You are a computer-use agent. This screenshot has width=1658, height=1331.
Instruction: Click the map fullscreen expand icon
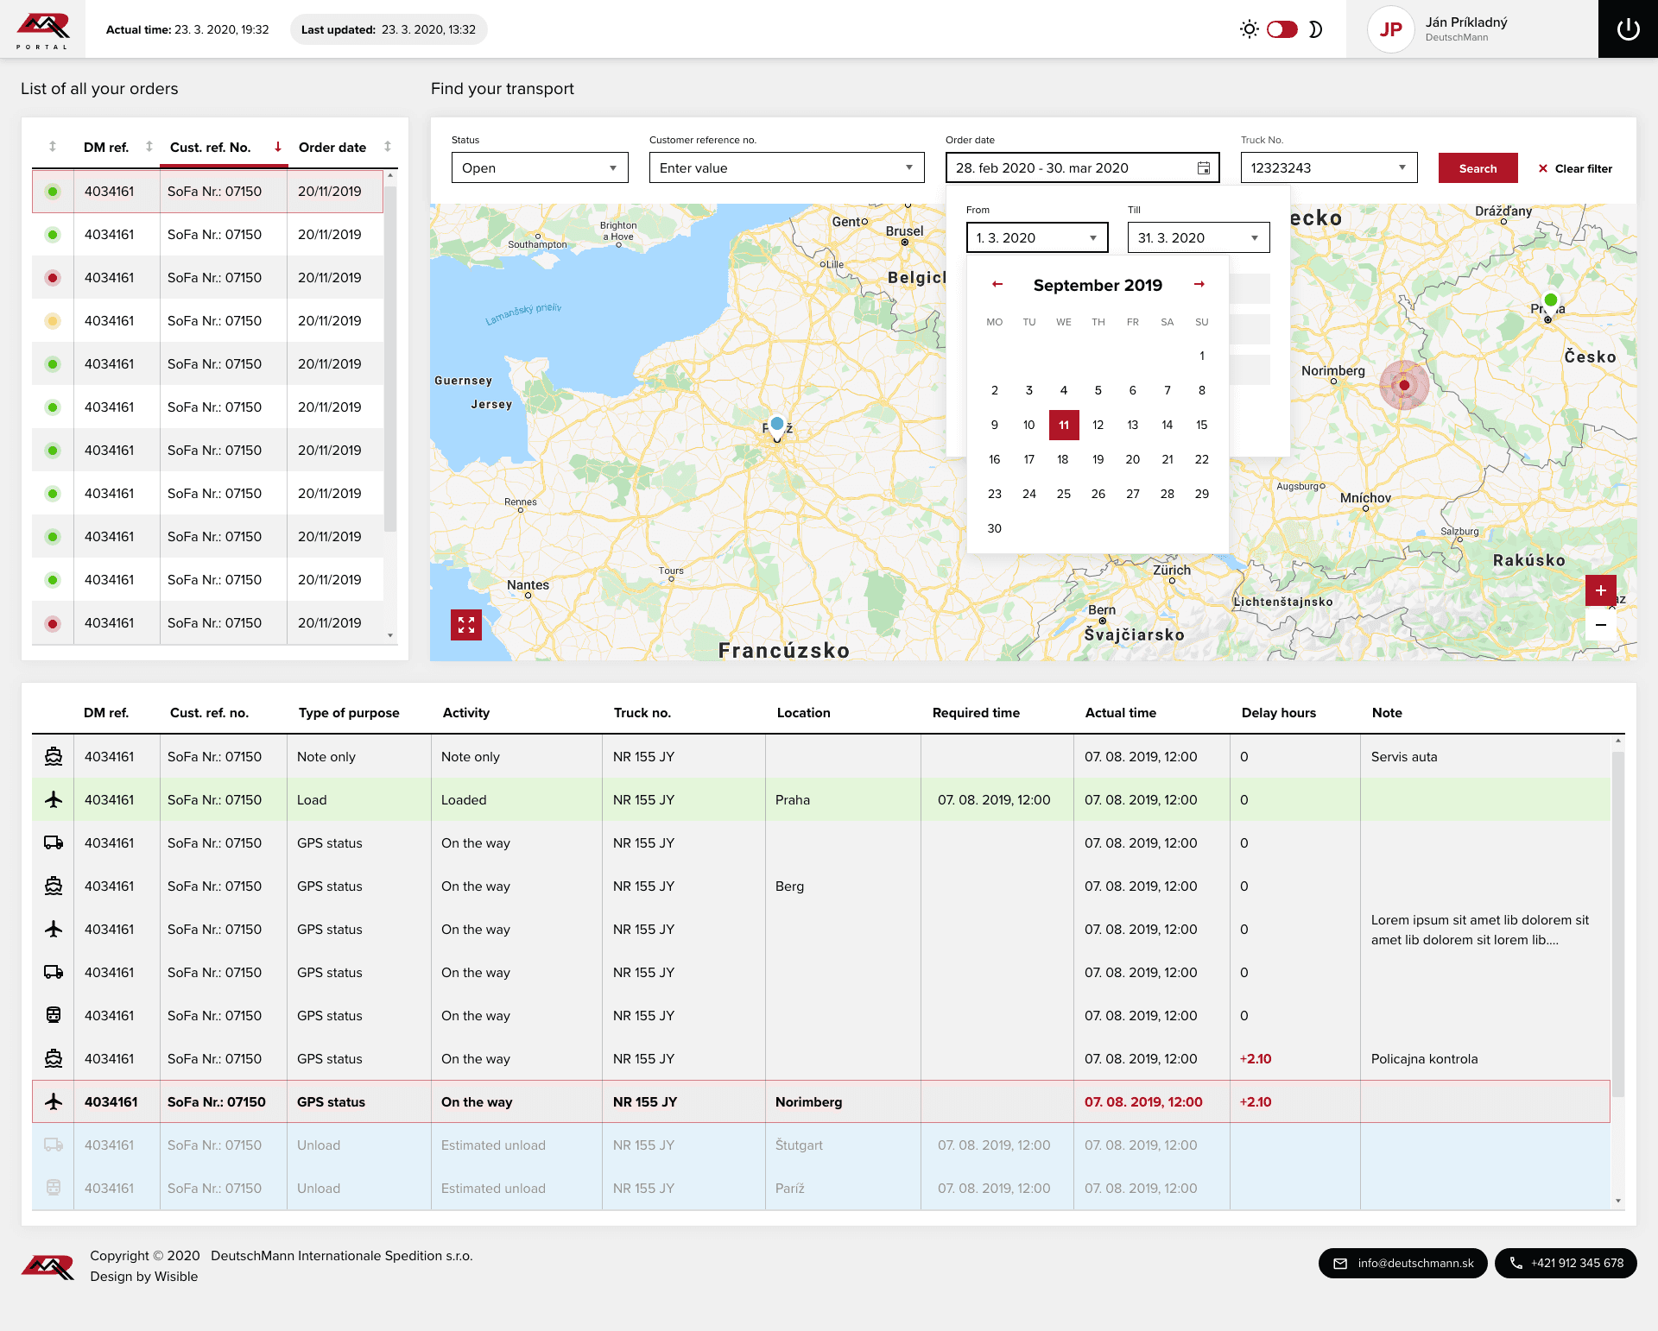[x=466, y=625]
